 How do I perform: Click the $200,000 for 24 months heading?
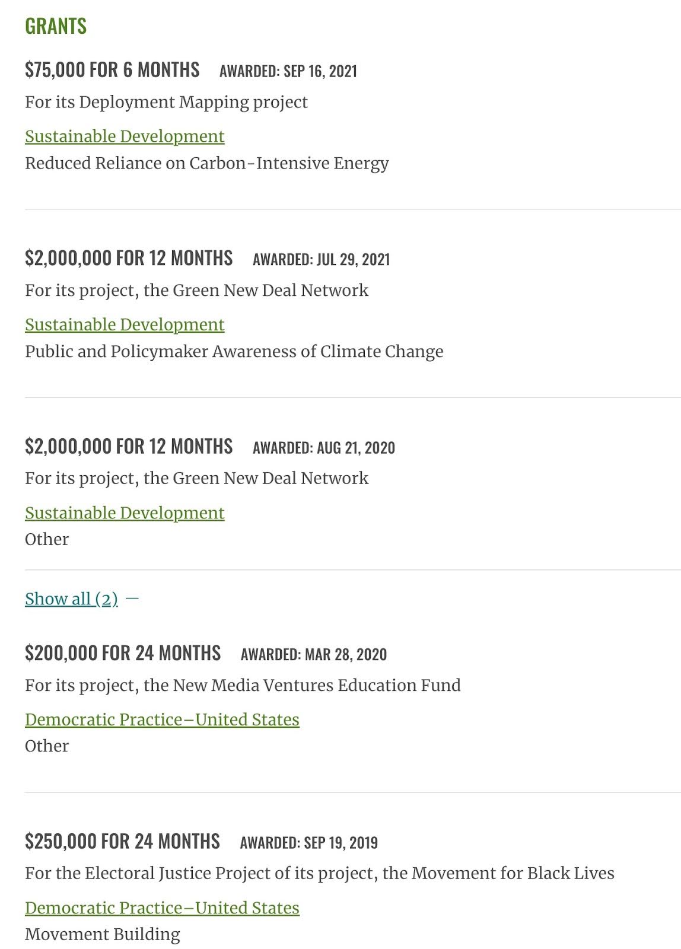pyautogui.click(x=123, y=653)
